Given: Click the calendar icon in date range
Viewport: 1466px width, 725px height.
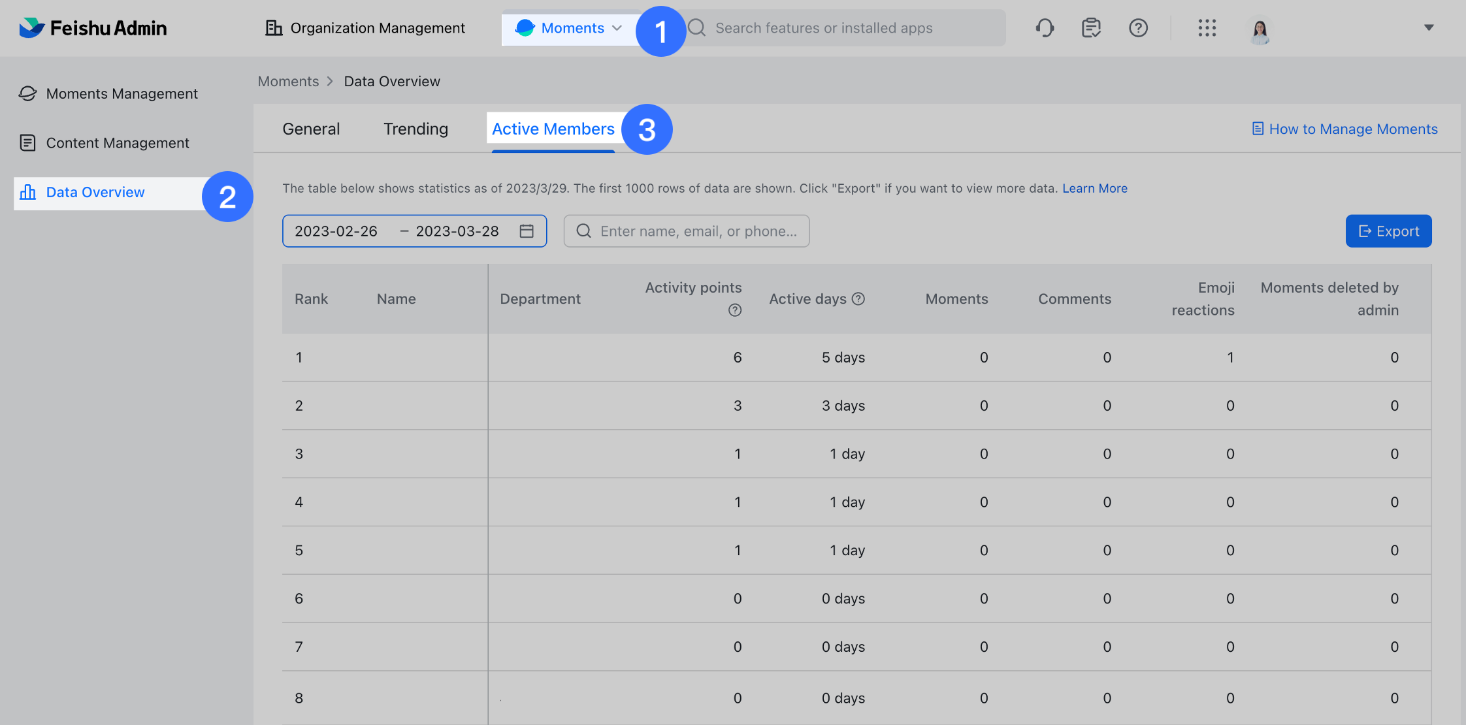Looking at the screenshot, I should (x=527, y=231).
